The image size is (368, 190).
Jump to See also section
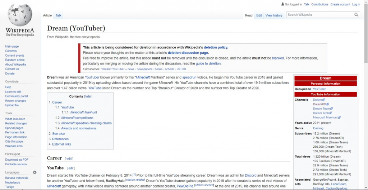(59, 134)
